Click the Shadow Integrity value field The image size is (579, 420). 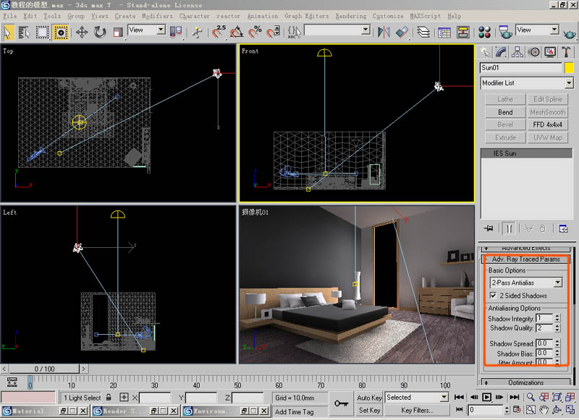pos(545,318)
